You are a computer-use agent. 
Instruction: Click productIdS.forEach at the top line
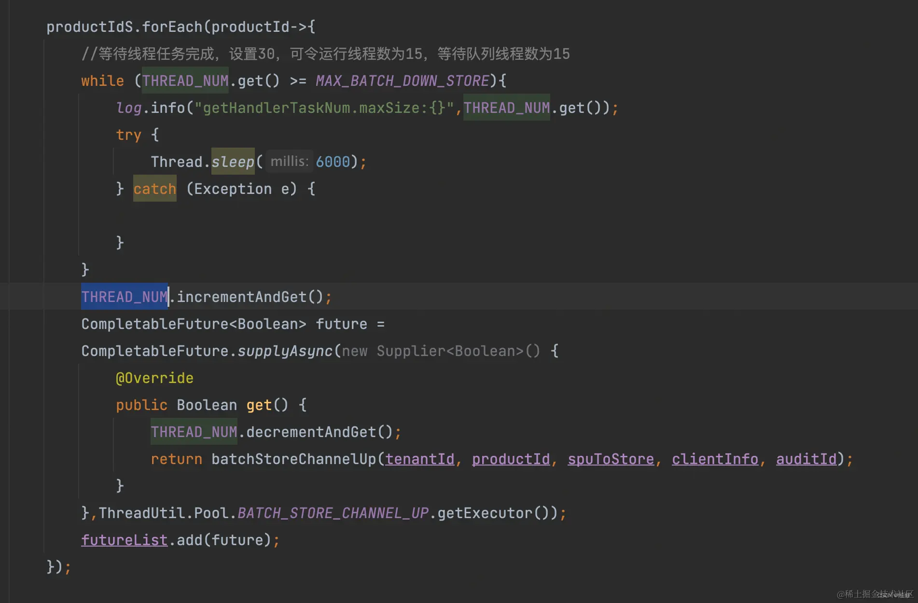tap(125, 27)
